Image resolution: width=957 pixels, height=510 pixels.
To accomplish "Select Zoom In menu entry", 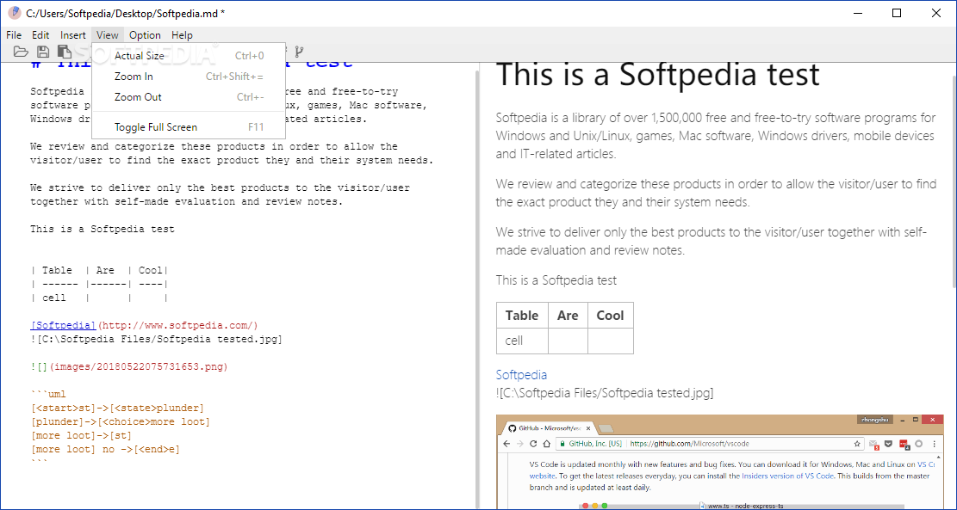I will [x=189, y=77].
